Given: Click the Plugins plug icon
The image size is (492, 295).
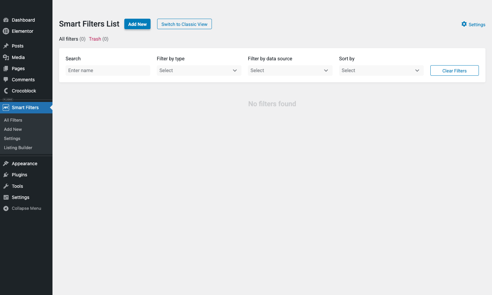Looking at the screenshot, I should click(6, 175).
